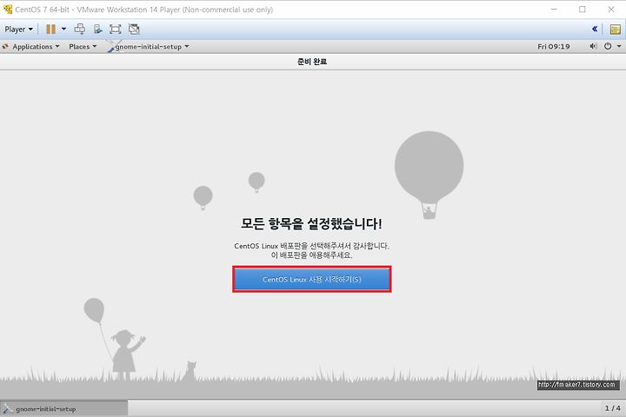Open the notes icon at the toolbar's right end

[x=616, y=30]
